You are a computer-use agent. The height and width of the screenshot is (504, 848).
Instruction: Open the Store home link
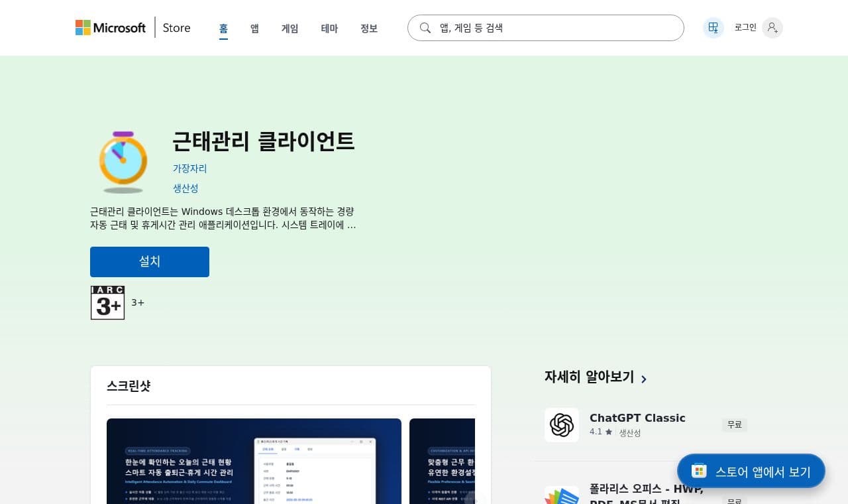tap(176, 28)
